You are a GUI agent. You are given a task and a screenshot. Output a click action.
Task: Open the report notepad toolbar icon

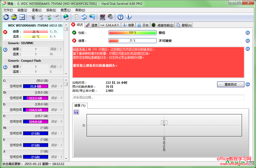pyautogui.click(x=76, y=17)
